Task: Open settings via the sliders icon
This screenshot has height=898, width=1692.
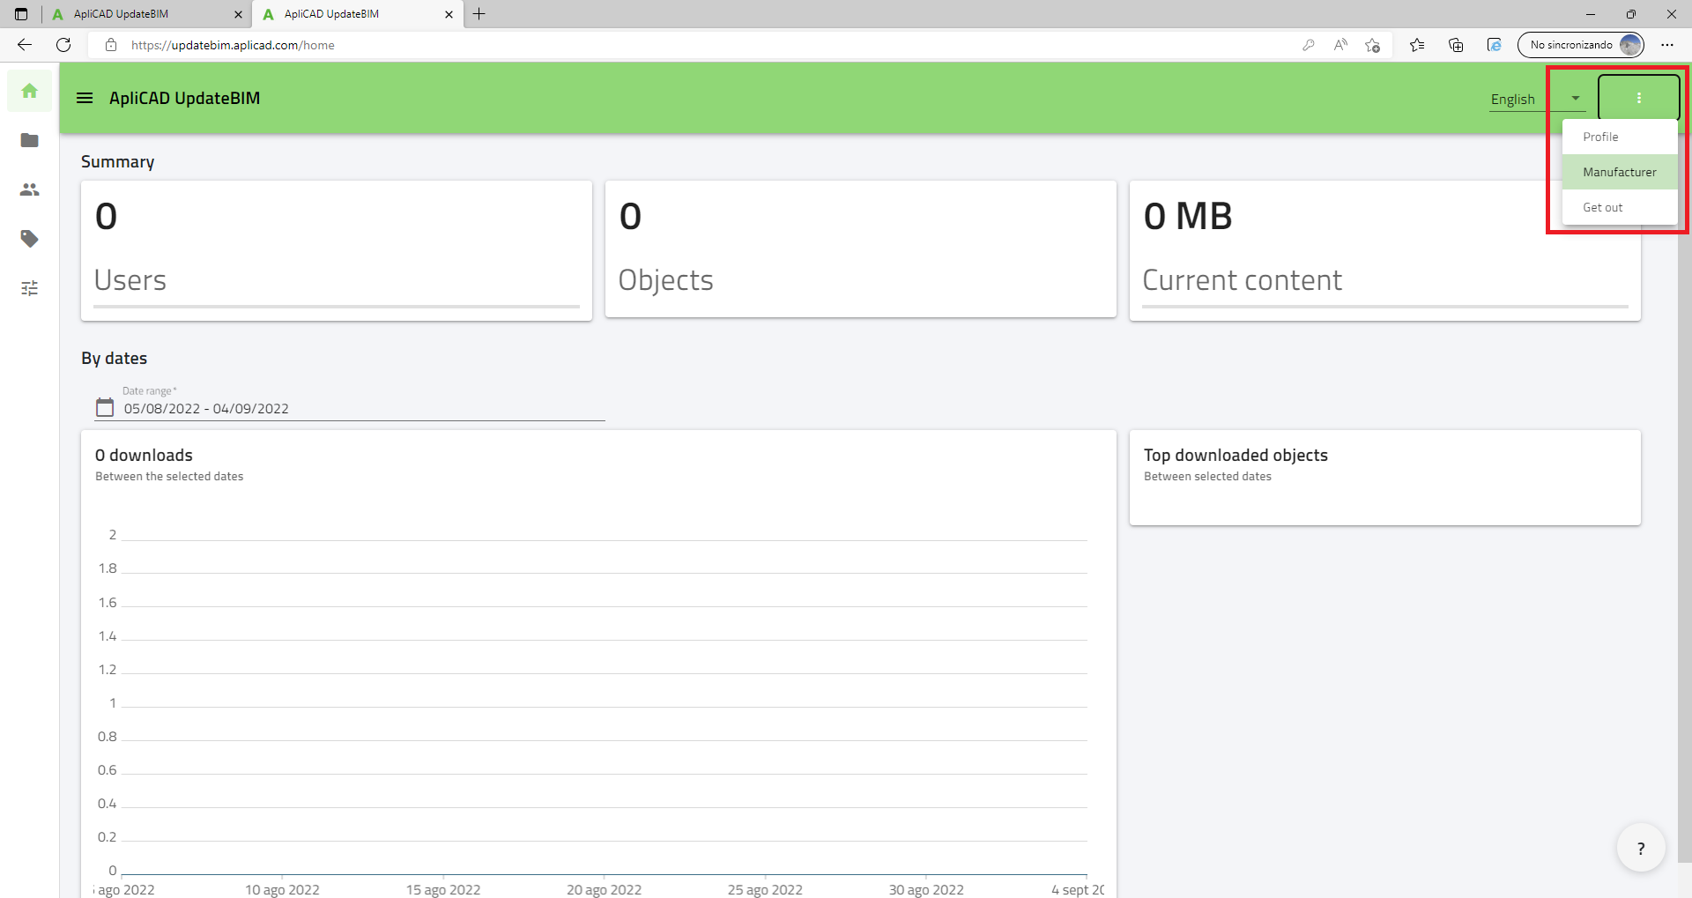Action: (x=29, y=288)
